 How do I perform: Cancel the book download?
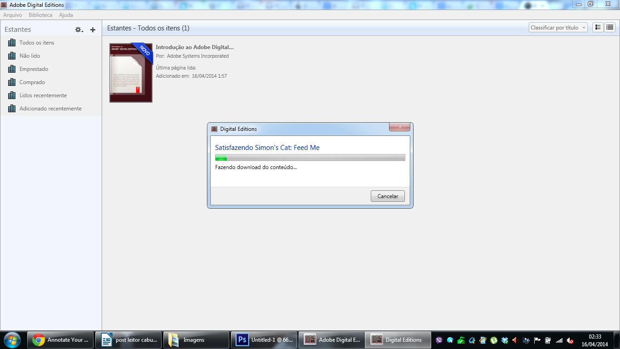click(x=388, y=196)
